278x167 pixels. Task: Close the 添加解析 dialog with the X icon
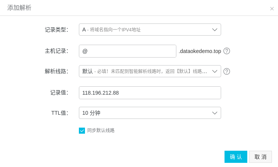pyautogui.click(x=272, y=9)
